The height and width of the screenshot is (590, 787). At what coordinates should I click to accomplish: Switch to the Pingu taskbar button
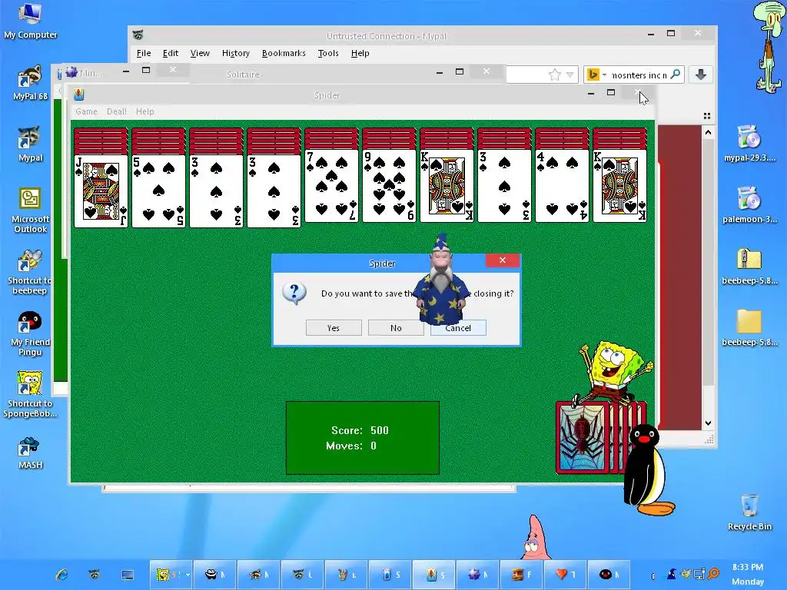609,575
